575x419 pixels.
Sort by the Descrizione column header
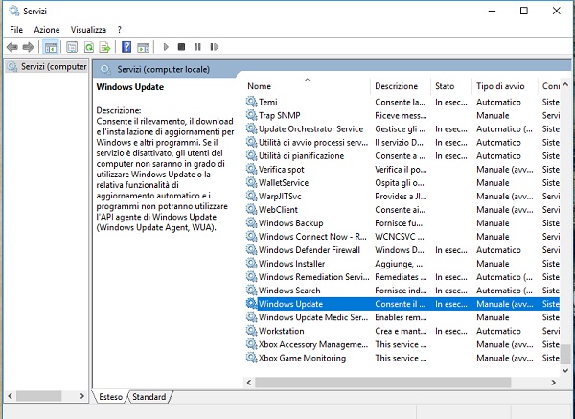coord(400,86)
